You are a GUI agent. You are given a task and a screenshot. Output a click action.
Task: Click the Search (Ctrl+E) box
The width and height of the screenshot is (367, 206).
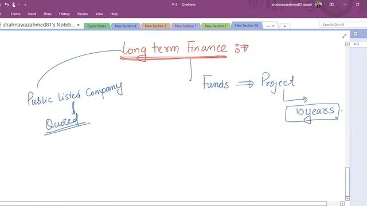(343, 25)
